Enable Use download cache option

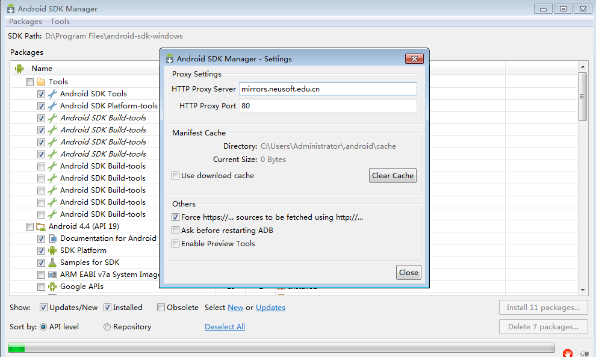[x=175, y=176]
